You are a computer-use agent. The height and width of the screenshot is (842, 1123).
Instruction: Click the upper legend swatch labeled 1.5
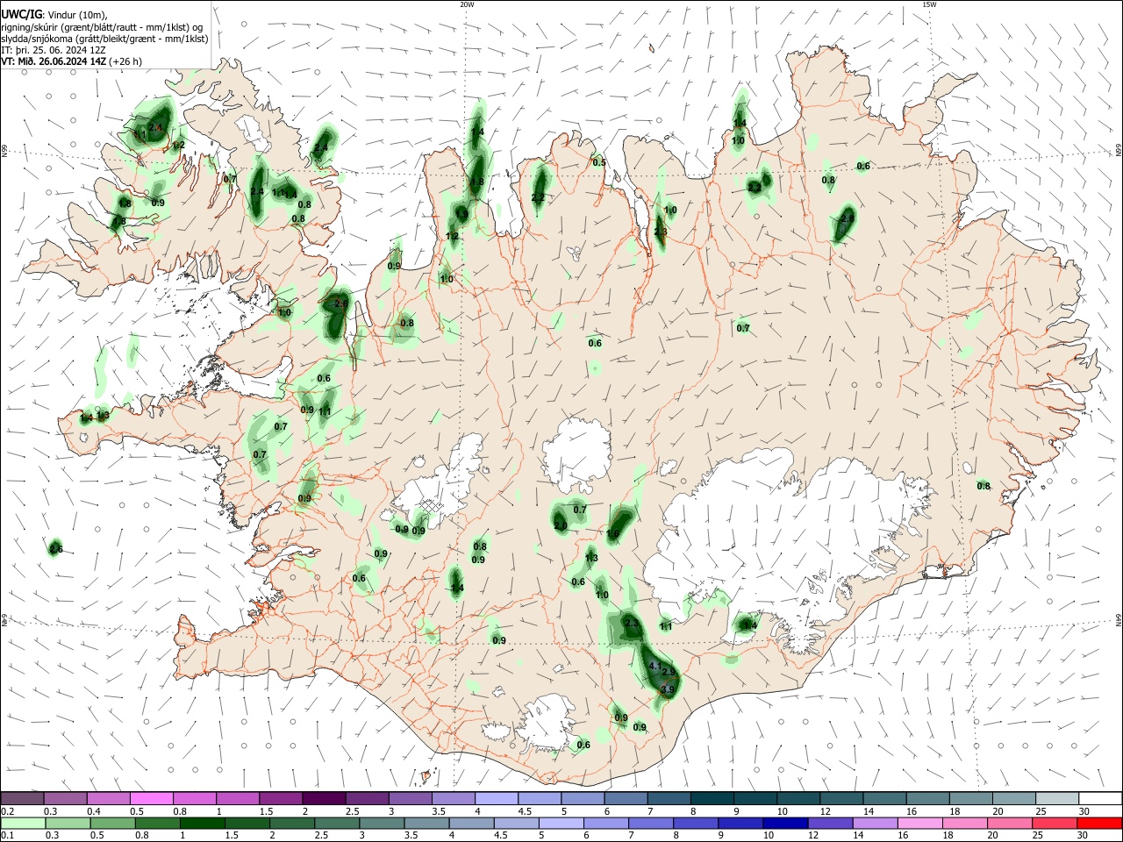(x=281, y=798)
